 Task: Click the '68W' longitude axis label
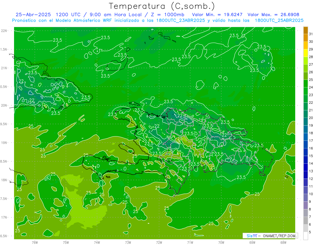tap(283, 243)
